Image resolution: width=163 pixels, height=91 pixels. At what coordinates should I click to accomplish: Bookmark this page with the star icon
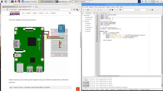click(x=72, y=10)
